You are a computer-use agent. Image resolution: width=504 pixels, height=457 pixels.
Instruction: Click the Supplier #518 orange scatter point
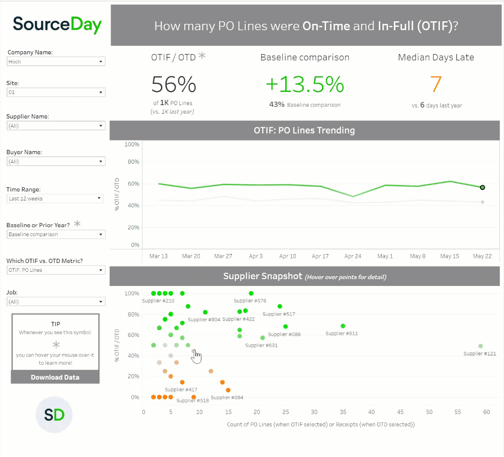coord(194,397)
